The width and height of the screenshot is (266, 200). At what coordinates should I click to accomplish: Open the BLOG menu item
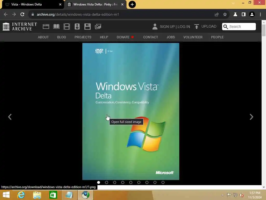point(62,37)
